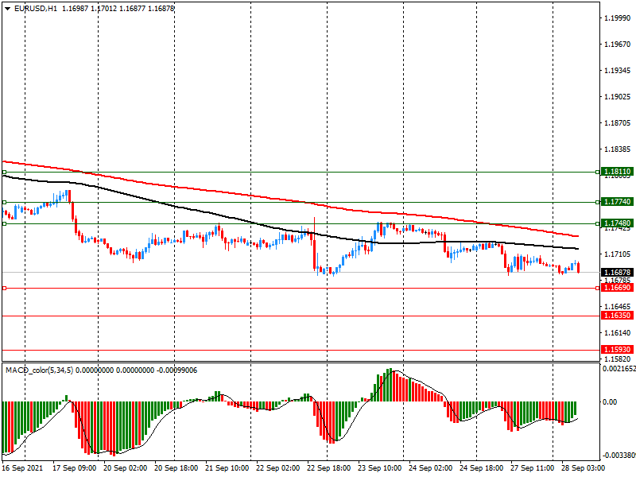The height and width of the screenshot is (477, 636).
Task: Select the red 1.15930 level label
Action: click(617, 350)
